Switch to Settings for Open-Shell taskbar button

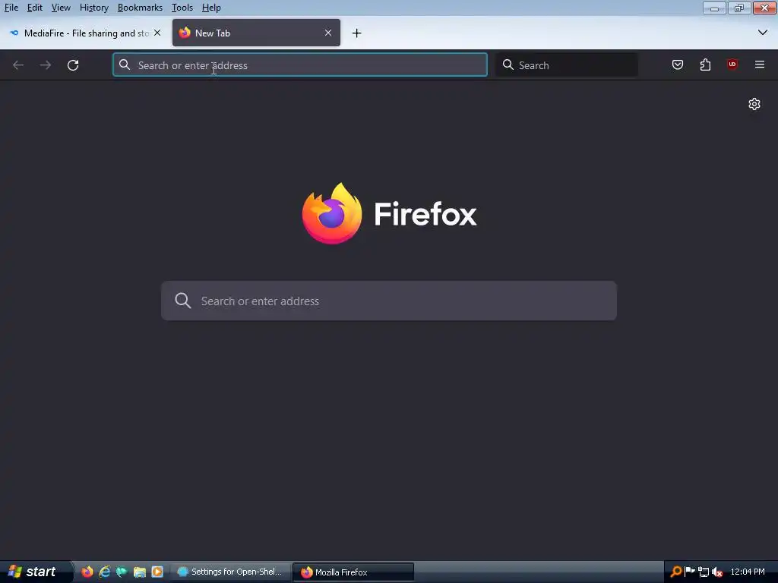point(229,572)
